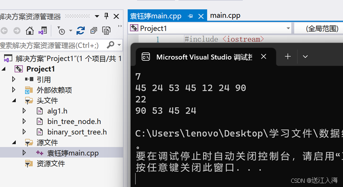The height and width of the screenshot is (187, 343).
Task: Select the 头文件 folder
Action: point(47,101)
